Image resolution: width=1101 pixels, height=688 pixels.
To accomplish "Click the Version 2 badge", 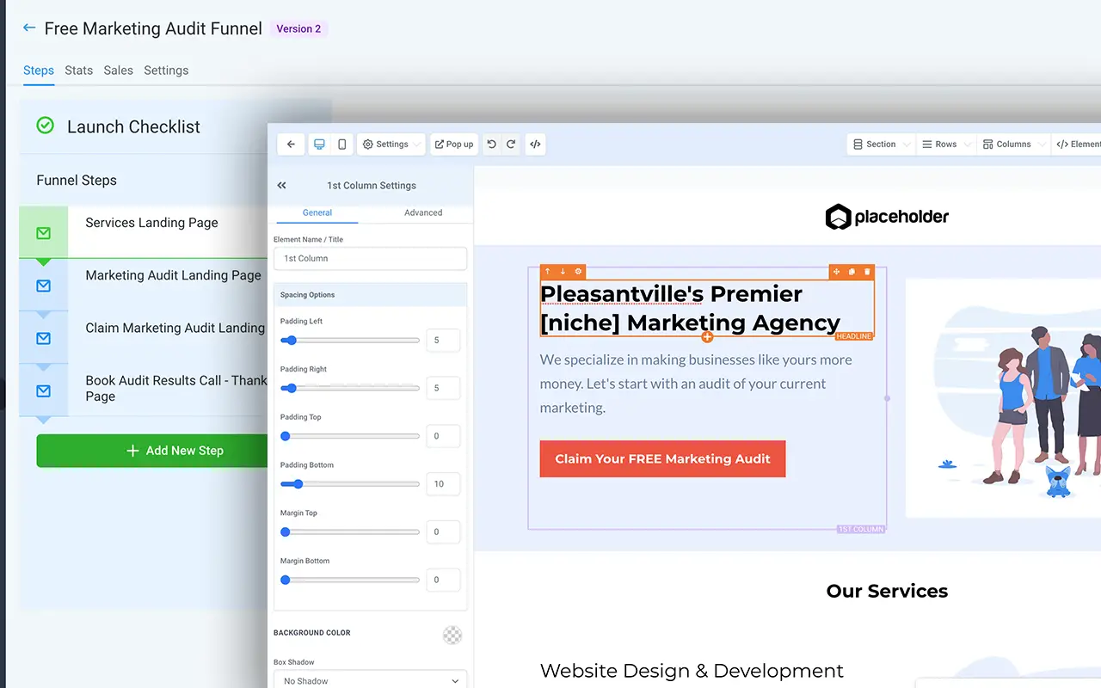I will [x=298, y=28].
